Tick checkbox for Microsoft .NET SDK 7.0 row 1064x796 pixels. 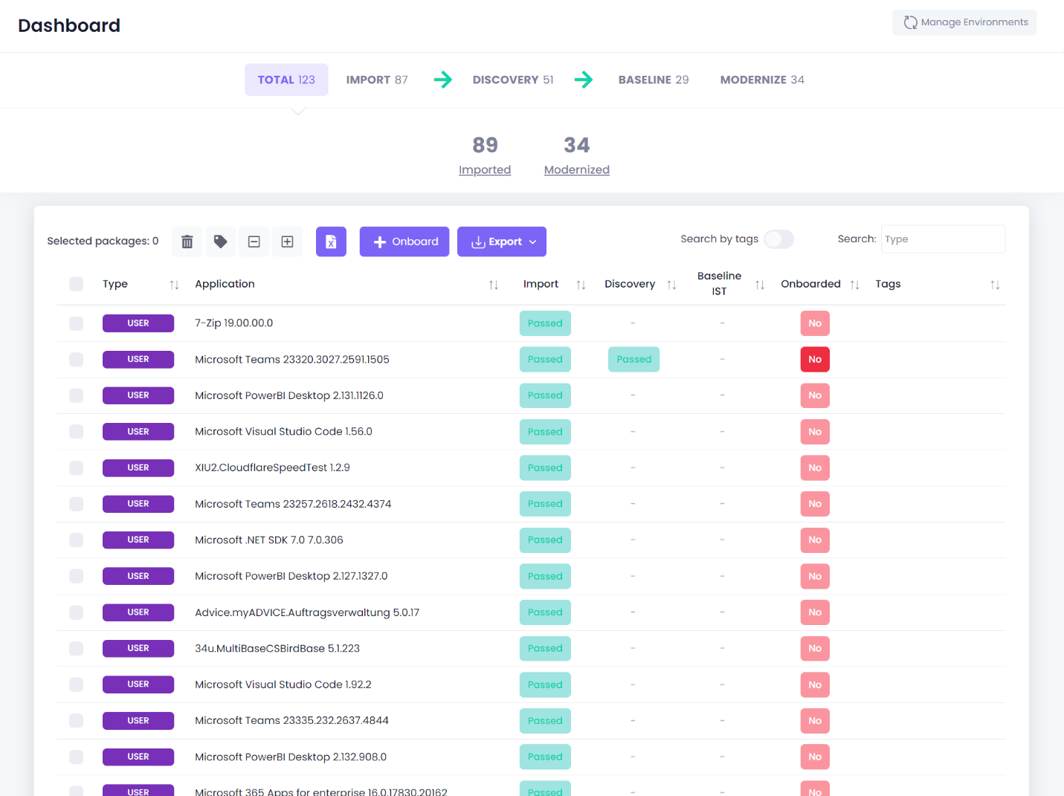pos(77,540)
